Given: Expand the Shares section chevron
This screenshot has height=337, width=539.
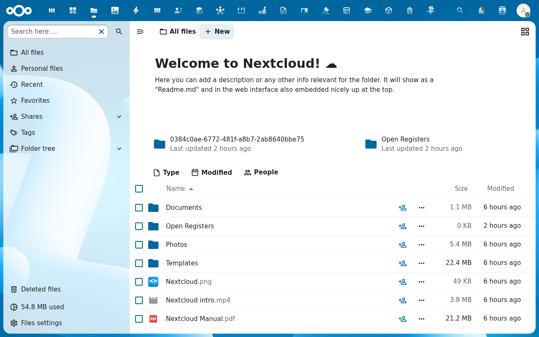Looking at the screenshot, I should [119, 117].
